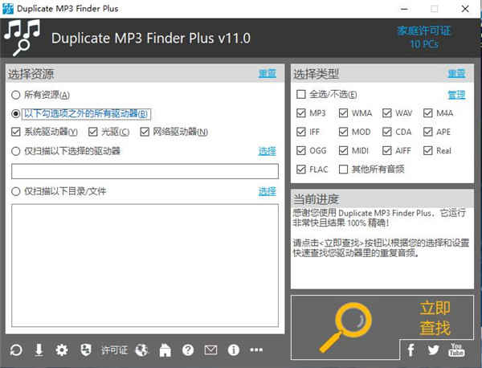Screen dimensions: 482x368
Task: Uncheck the MOD type checkbox
Action: coord(343,132)
